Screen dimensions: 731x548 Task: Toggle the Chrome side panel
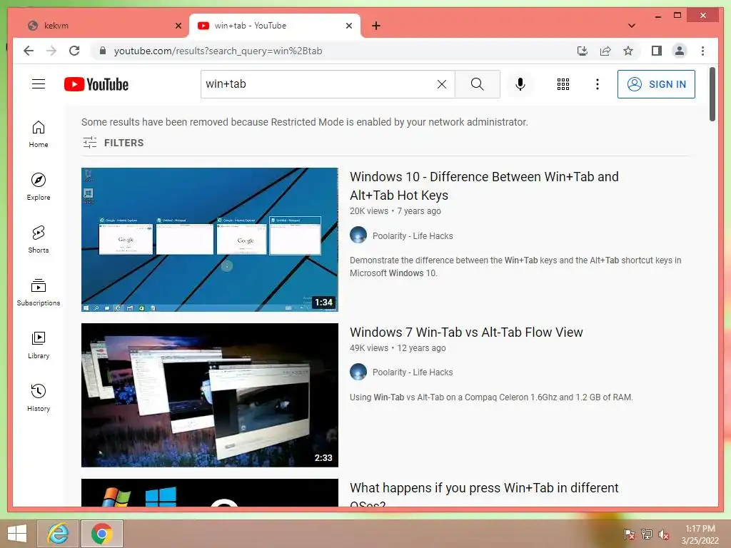(657, 51)
